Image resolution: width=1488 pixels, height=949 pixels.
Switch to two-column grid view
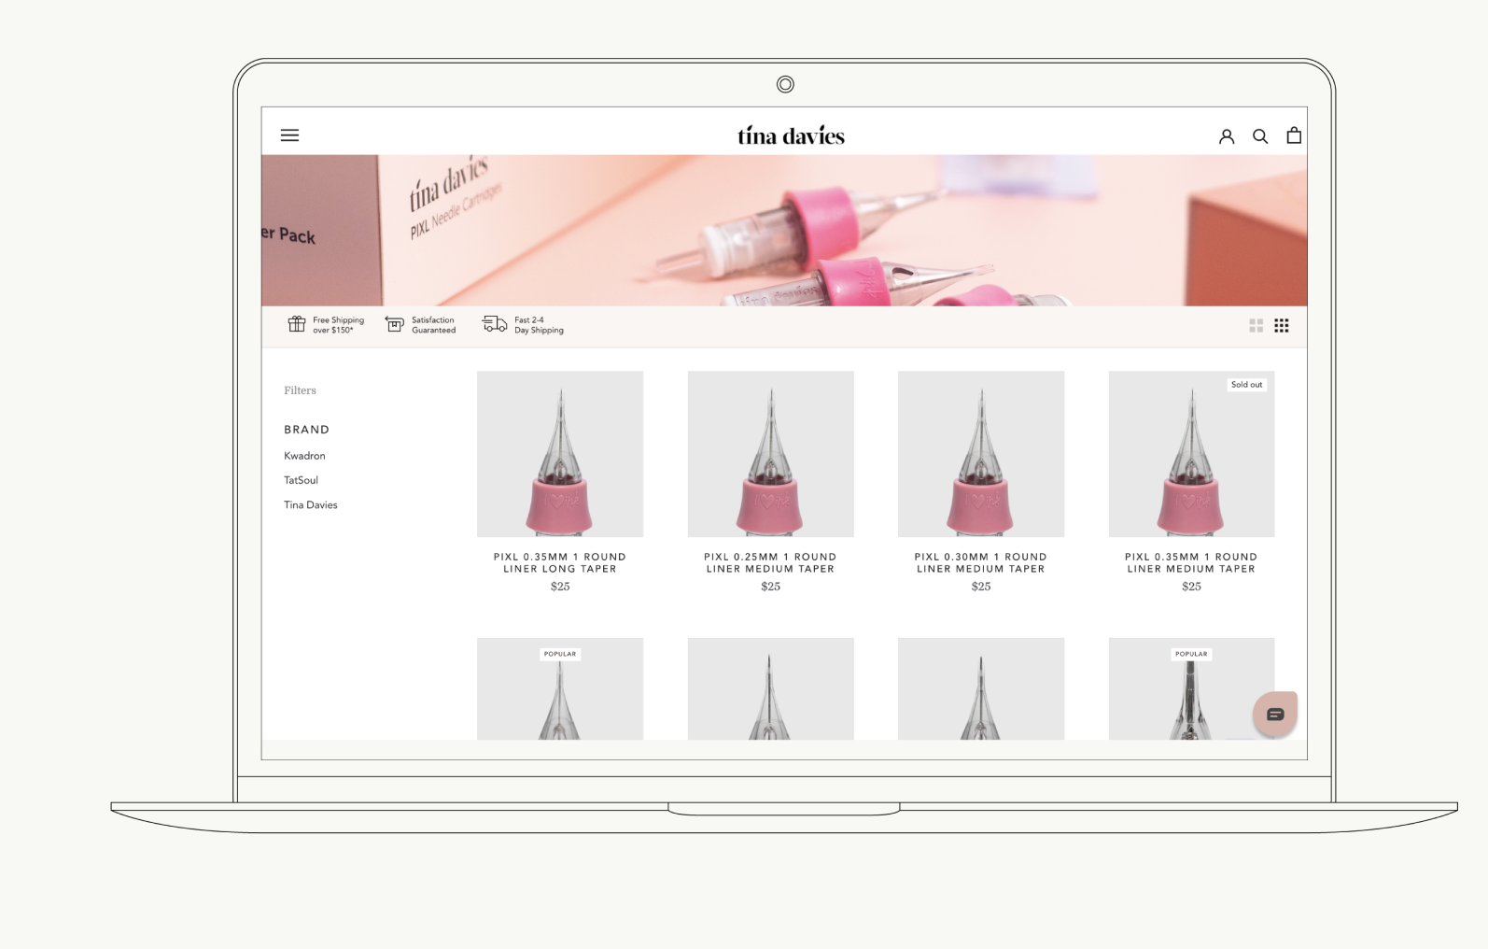pos(1256,325)
